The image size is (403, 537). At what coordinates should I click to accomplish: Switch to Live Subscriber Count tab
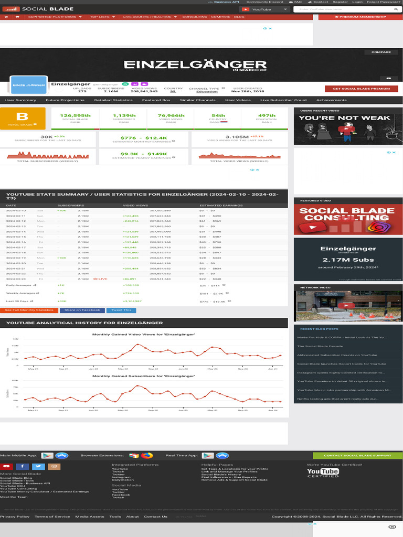[284, 100]
